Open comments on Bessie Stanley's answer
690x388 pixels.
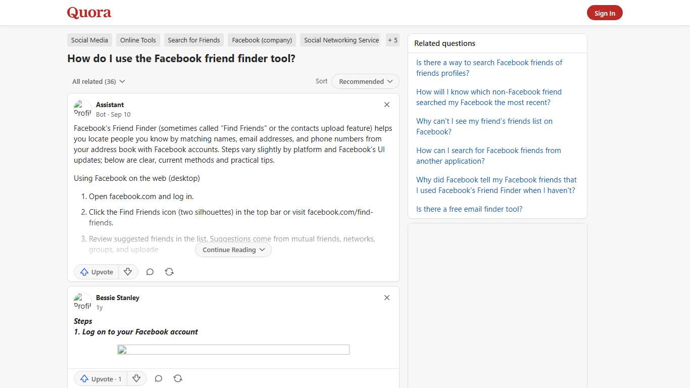point(159,378)
